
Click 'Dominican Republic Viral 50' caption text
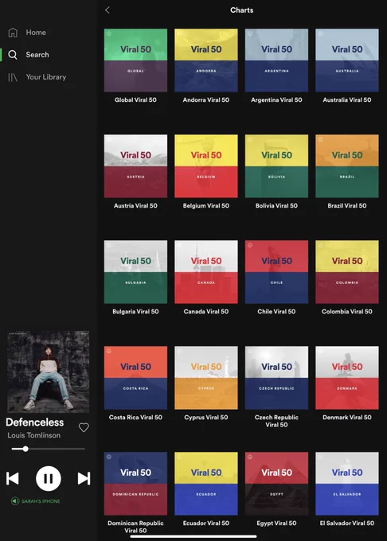[x=135, y=527]
